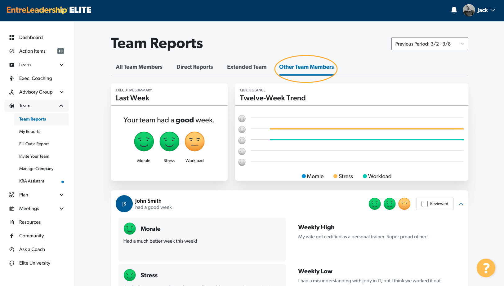
Task: Open Manage Company
Action: pyautogui.click(x=36, y=169)
